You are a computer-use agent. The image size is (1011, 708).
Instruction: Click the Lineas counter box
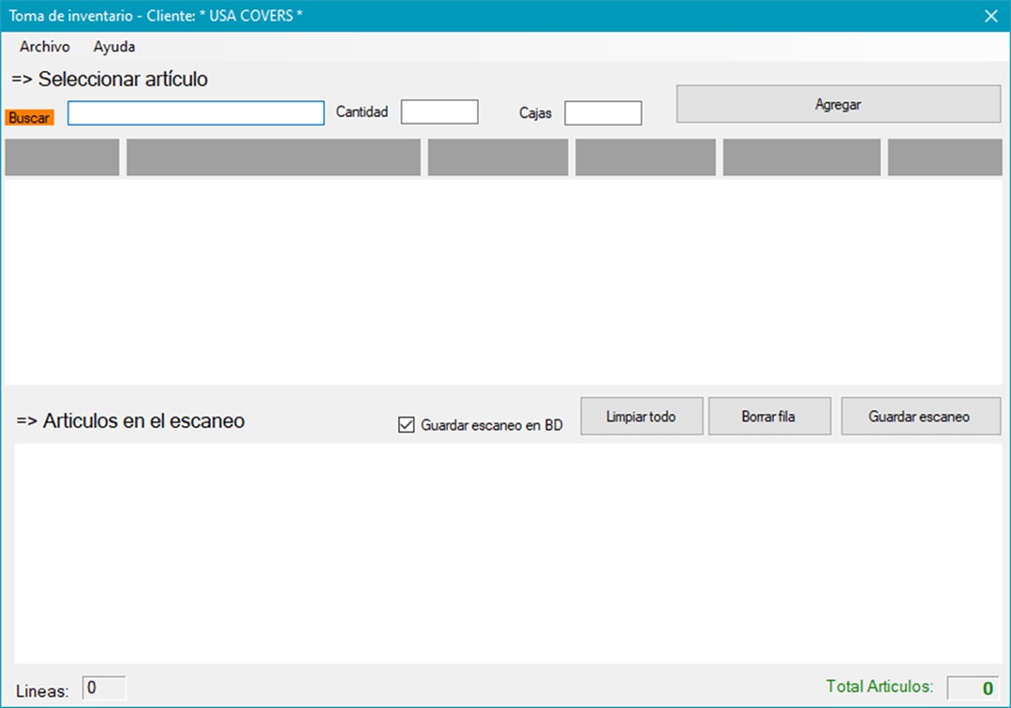104,688
